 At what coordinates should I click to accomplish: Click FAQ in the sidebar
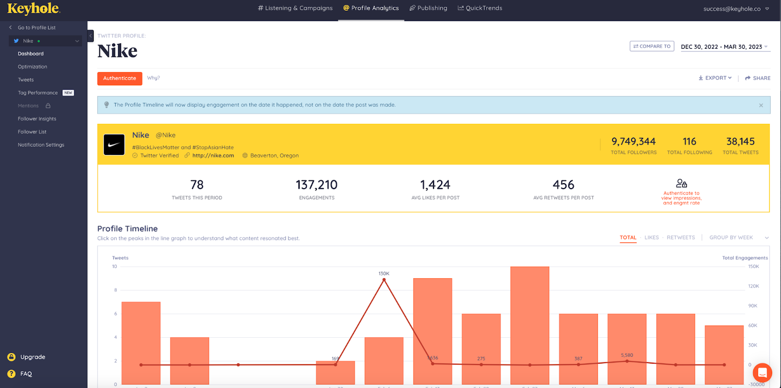(x=26, y=374)
